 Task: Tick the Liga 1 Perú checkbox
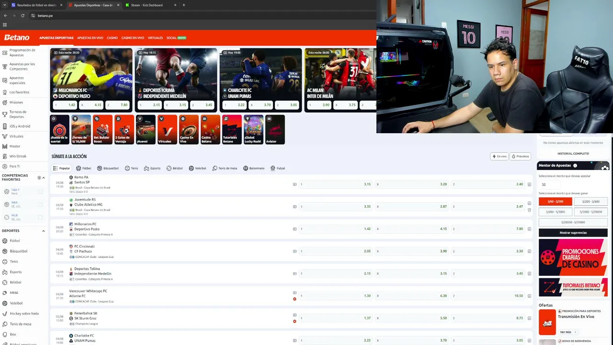pyautogui.click(x=40, y=192)
